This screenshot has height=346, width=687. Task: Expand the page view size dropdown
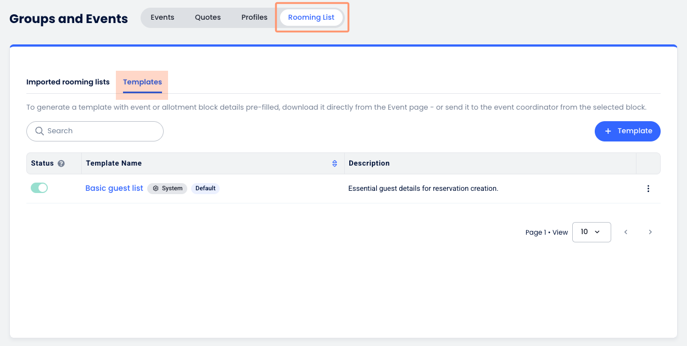591,232
